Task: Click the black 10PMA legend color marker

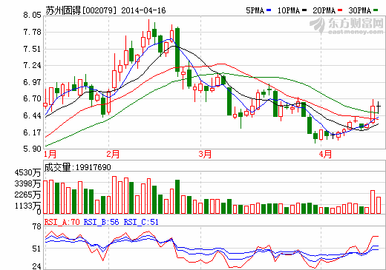Action: [304, 10]
